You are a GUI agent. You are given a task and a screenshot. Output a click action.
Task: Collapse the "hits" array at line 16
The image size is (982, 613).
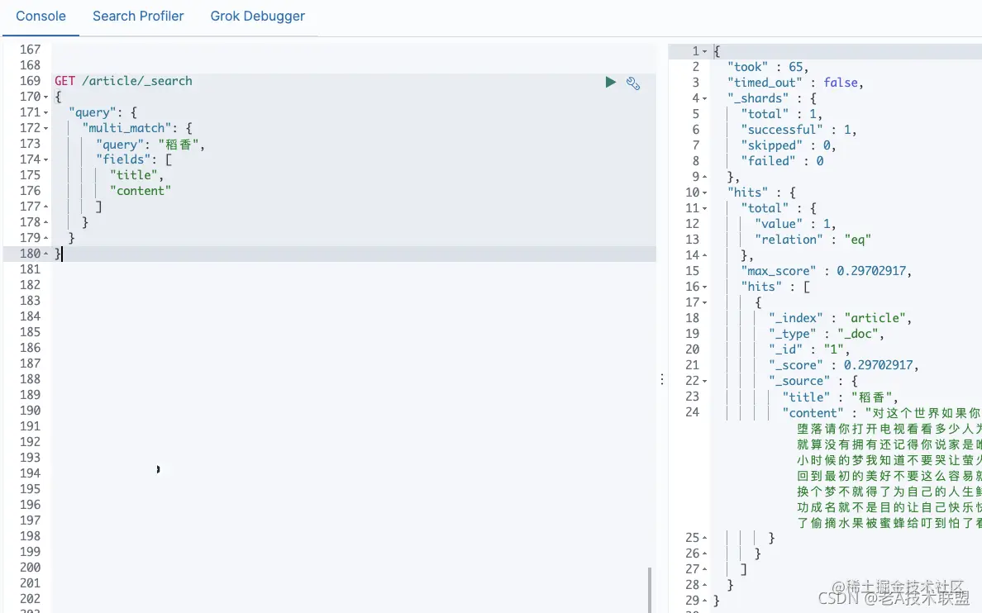tap(704, 287)
